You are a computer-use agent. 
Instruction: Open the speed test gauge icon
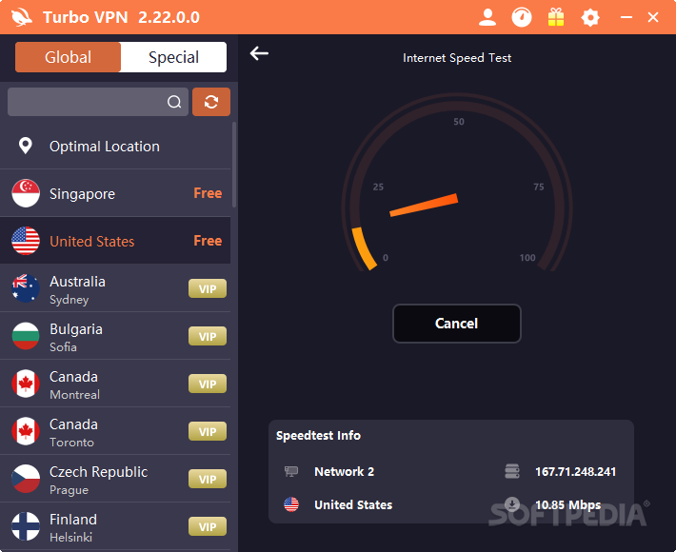pos(521,18)
